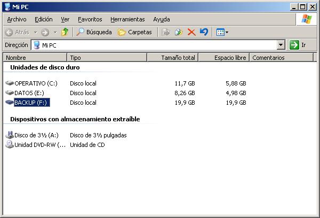
Task: Open the Búsqueda search panel
Action: (94, 32)
